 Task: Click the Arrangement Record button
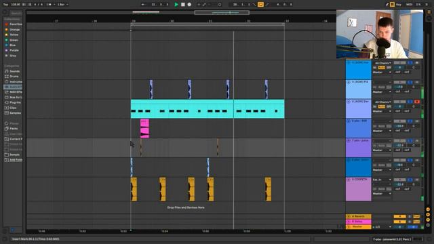click(x=189, y=5)
